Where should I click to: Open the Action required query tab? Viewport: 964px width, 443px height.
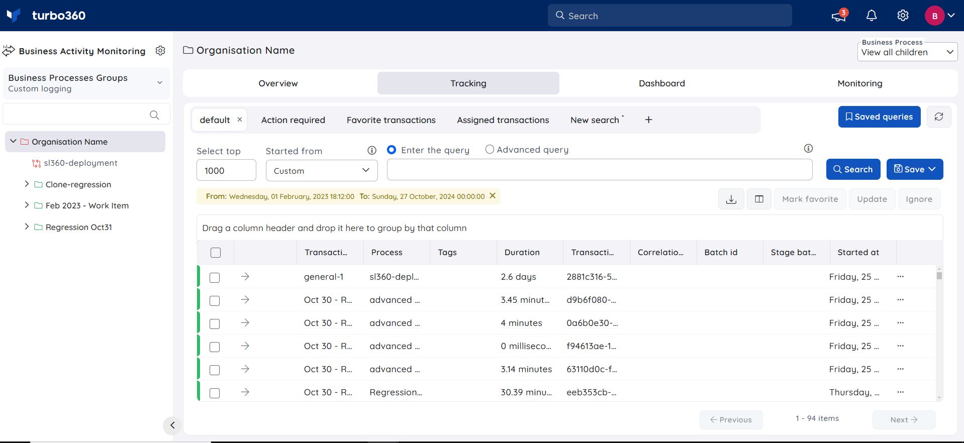coord(293,120)
